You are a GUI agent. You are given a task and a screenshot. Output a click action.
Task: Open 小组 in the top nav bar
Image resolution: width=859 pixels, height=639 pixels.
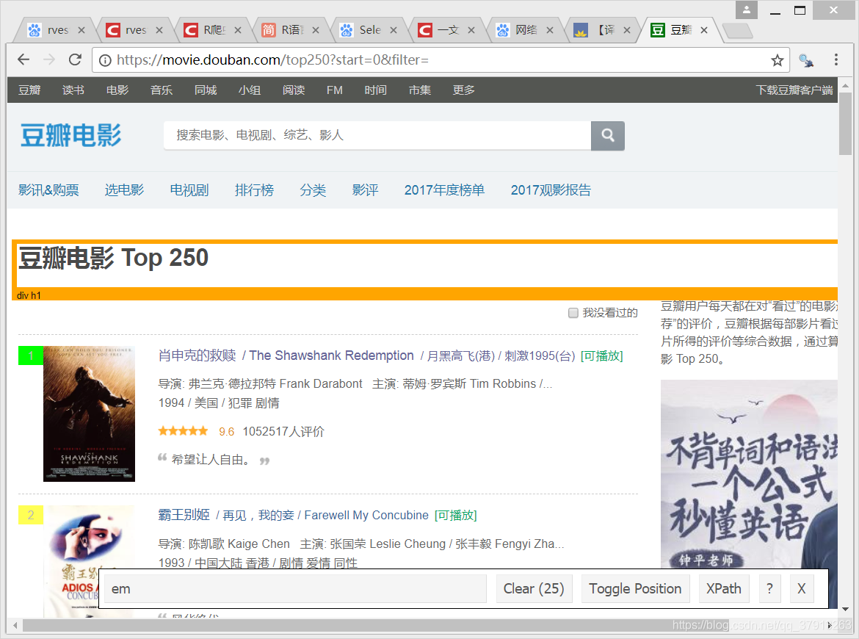coord(250,90)
